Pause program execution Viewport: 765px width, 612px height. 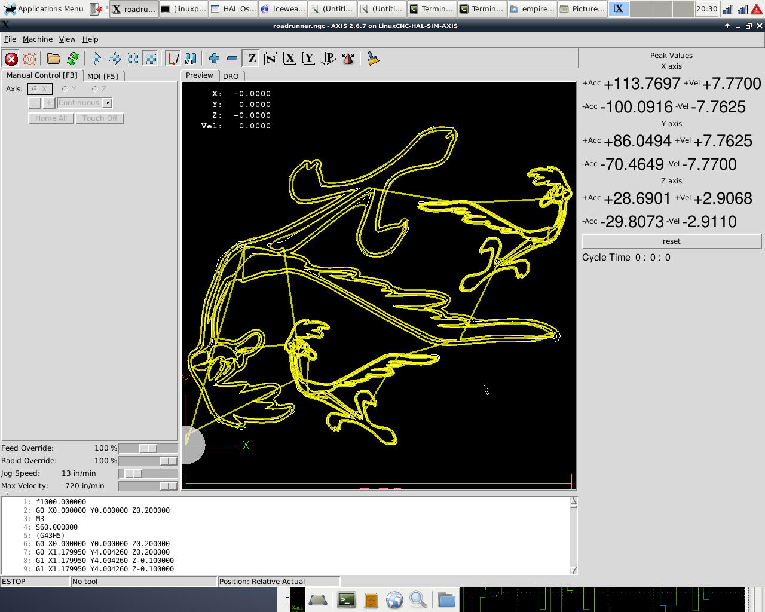coord(133,59)
